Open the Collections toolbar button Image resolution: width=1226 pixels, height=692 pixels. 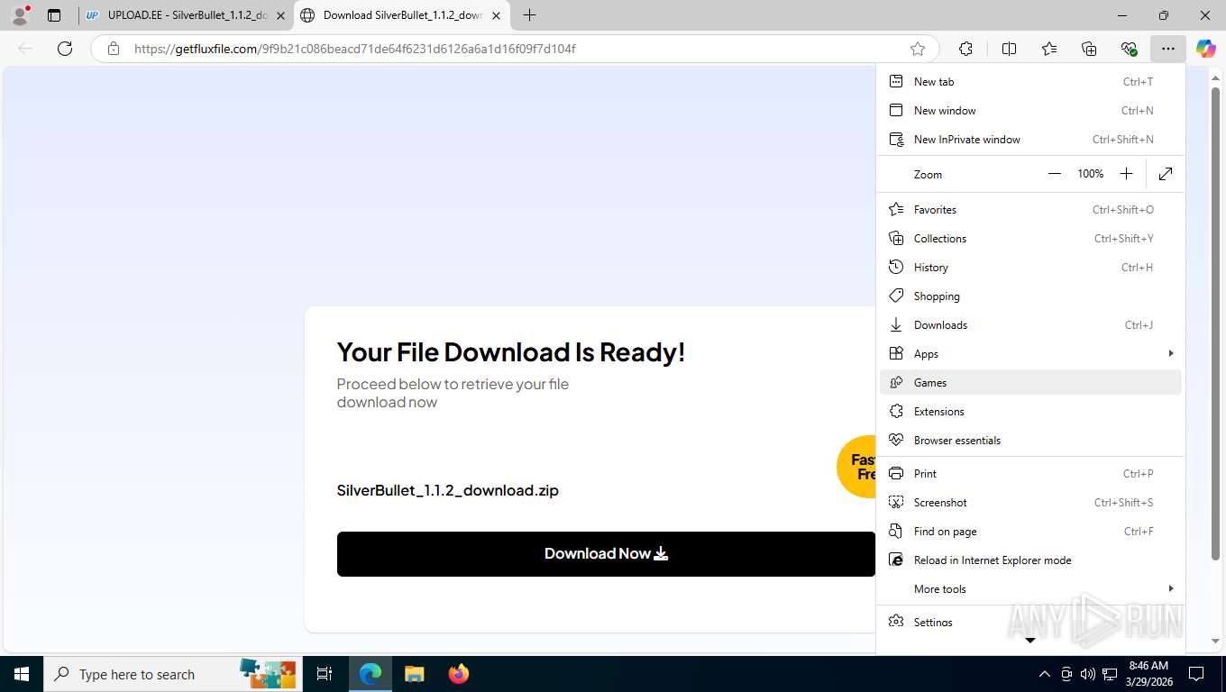point(1089,49)
